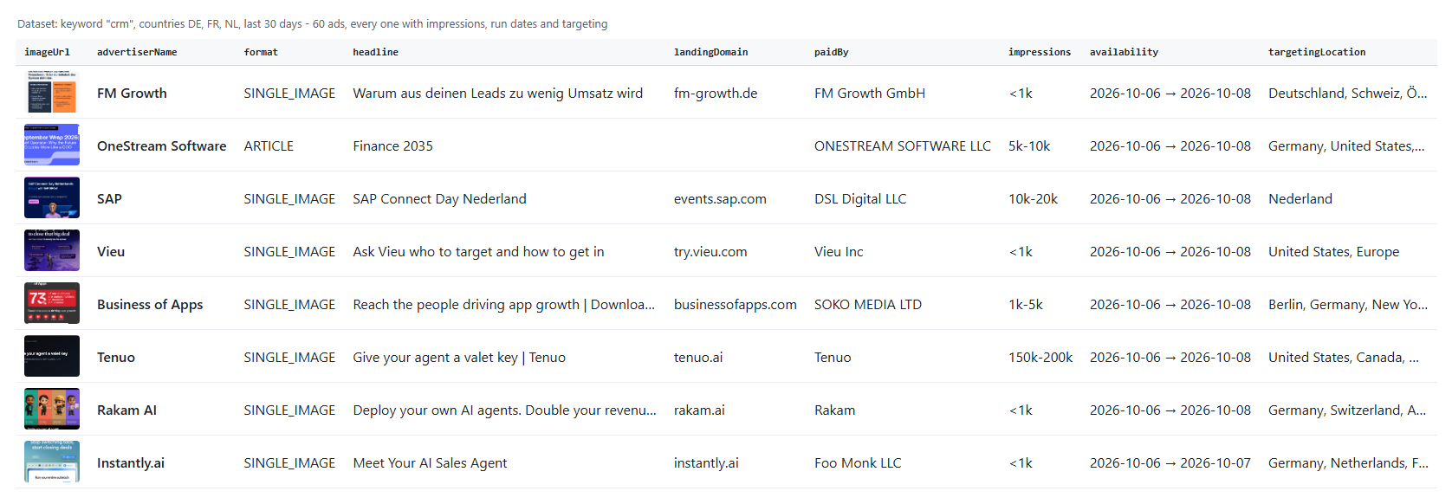
Task: Click availability '2026-10-06 → 2026-10-07'
Action: point(1170,462)
